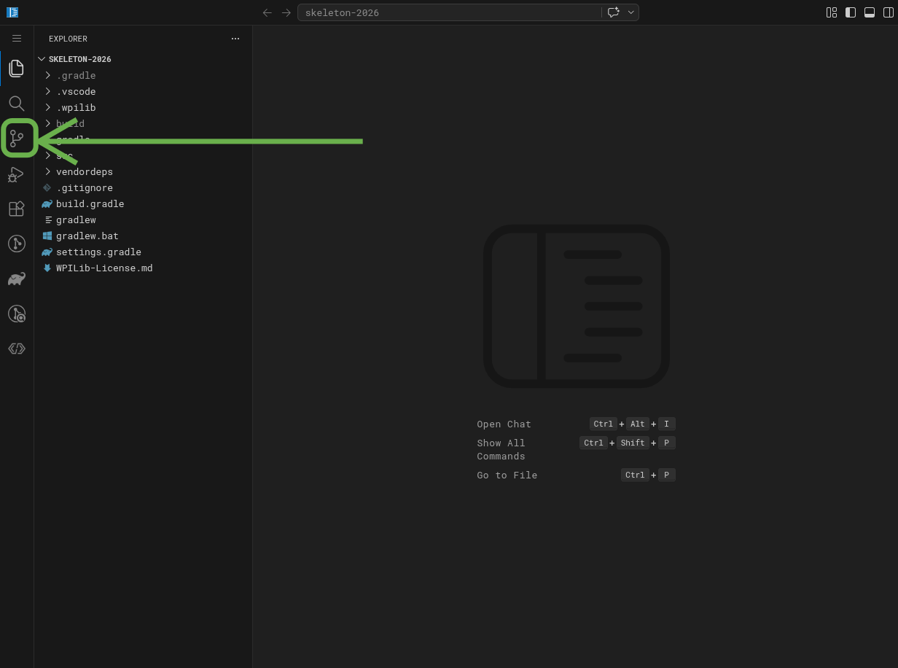
Task: Open the Extensions view
Action: [17, 209]
